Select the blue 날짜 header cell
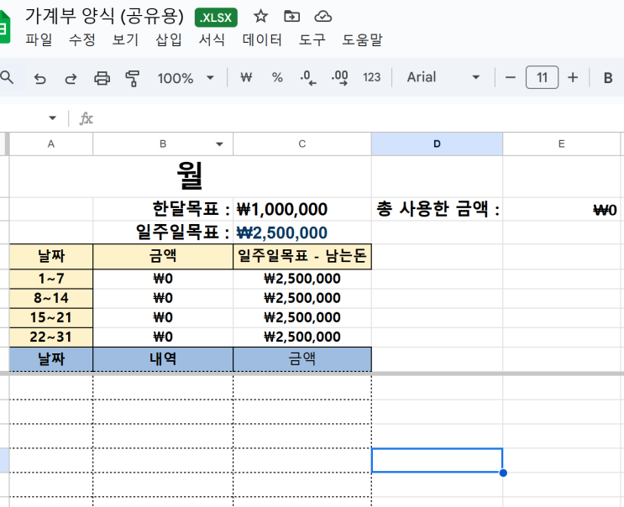The image size is (624, 507). (51, 359)
